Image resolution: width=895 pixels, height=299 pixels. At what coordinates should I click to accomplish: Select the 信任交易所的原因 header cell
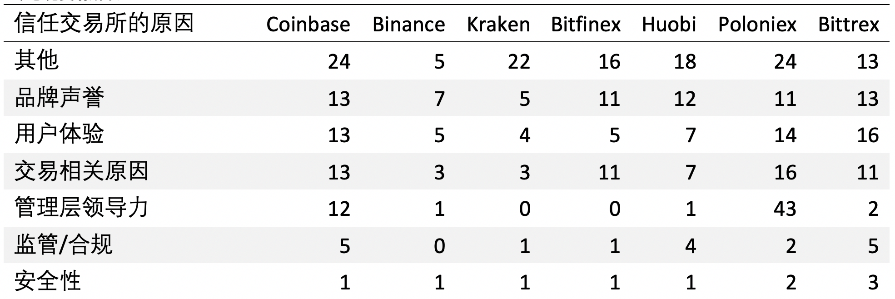pyautogui.click(x=104, y=23)
